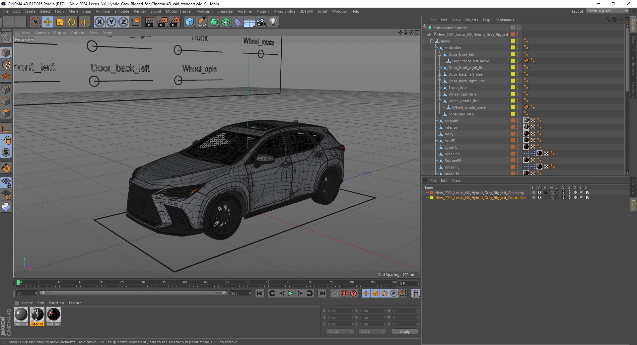Select the Live Selection arrow tool
Viewport: 637px width, 345px height.
point(35,22)
